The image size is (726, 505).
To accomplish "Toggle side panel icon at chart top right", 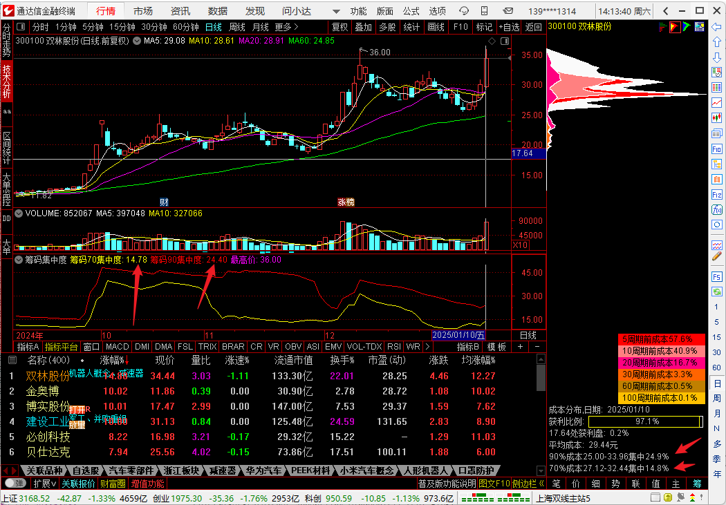I will click(x=505, y=41).
